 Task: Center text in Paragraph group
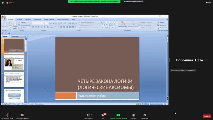point(64,27)
